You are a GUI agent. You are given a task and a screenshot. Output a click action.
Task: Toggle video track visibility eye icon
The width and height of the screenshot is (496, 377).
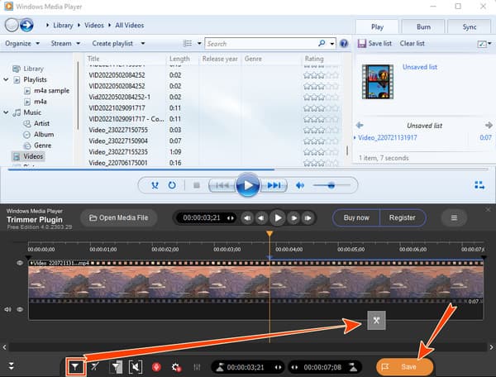[21, 262]
